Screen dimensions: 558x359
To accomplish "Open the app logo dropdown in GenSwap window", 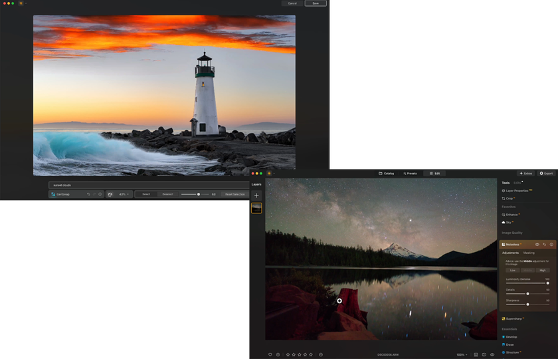I will point(23,3).
